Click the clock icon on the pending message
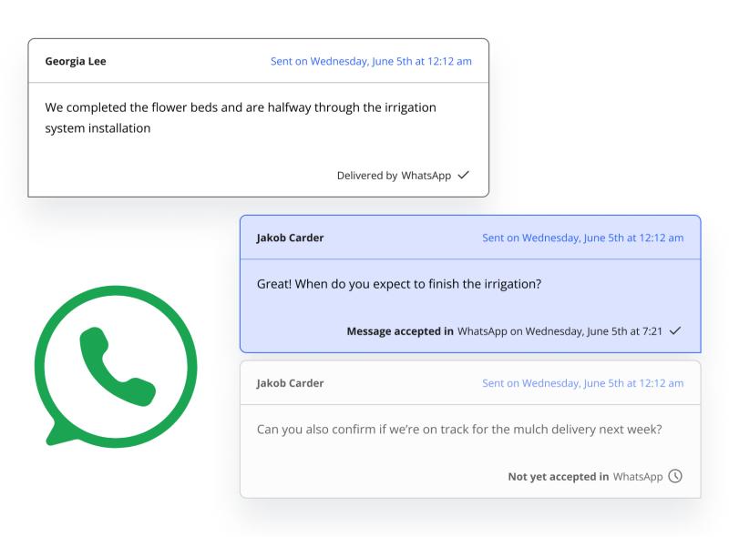The width and height of the screenshot is (729, 537). (x=675, y=476)
